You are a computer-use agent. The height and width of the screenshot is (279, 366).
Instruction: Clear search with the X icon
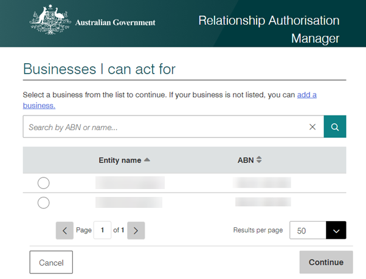pyautogui.click(x=312, y=127)
